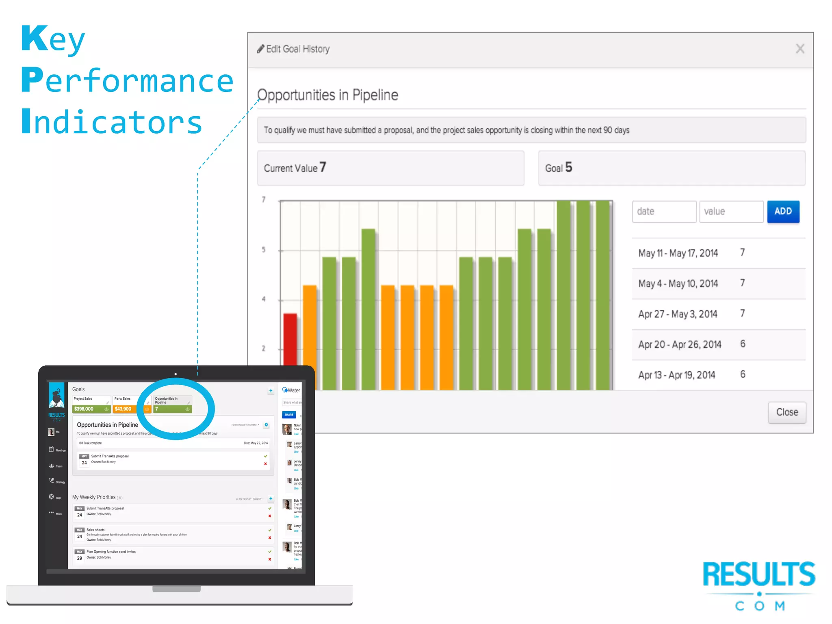Check off Plan Opening function send invites

click(x=270, y=552)
